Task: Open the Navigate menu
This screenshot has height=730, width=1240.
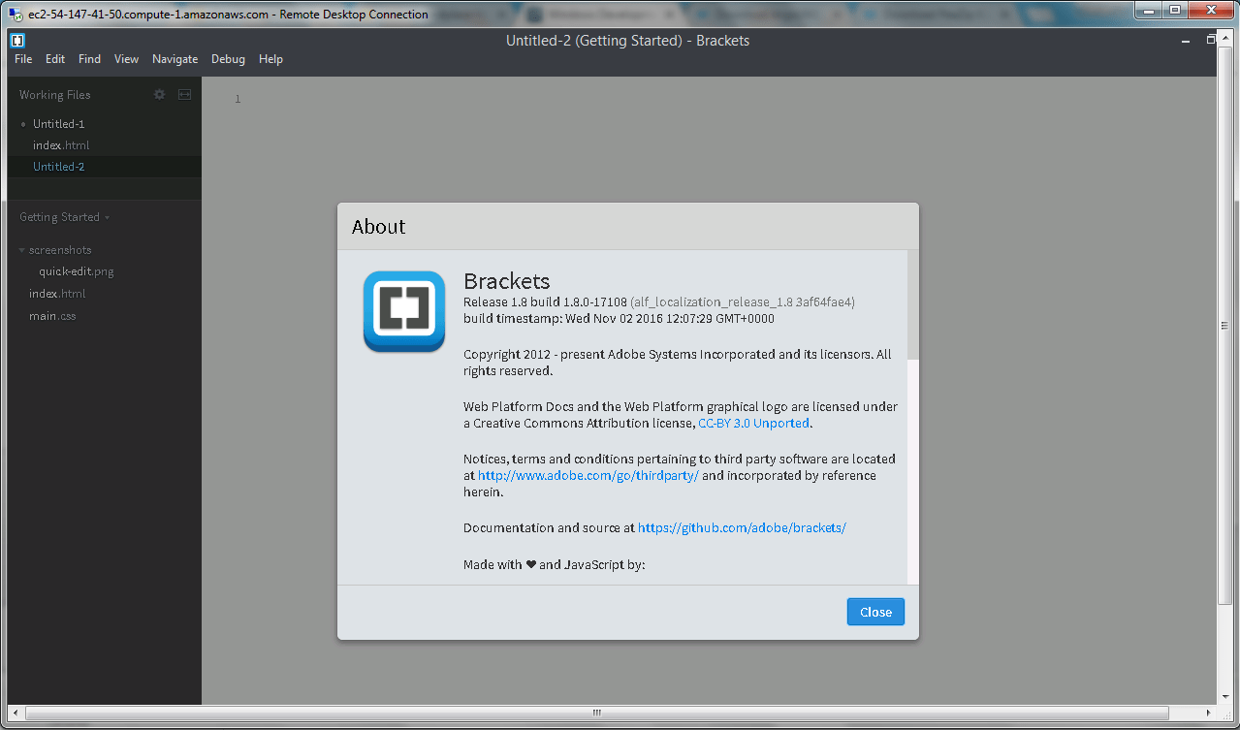Action: click(x=175, y=58)
